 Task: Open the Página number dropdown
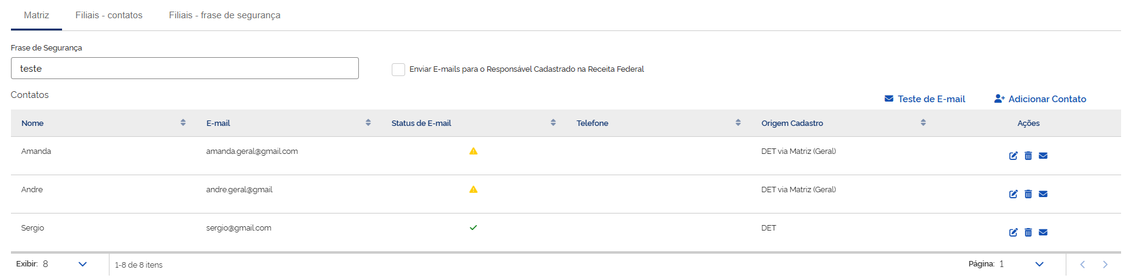(1039, 264)
